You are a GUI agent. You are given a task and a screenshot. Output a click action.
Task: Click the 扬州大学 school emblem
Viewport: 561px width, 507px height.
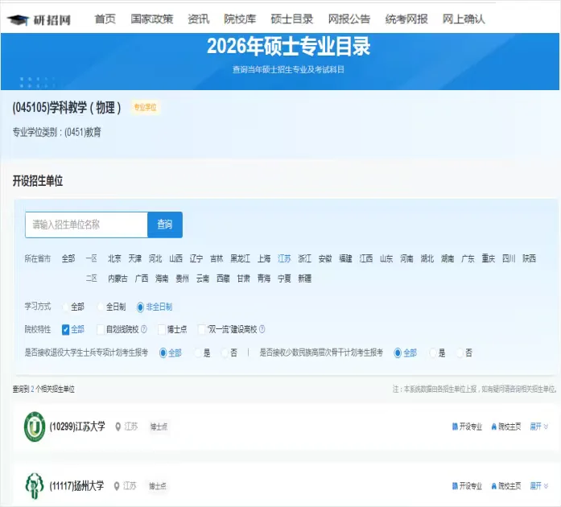35,486
